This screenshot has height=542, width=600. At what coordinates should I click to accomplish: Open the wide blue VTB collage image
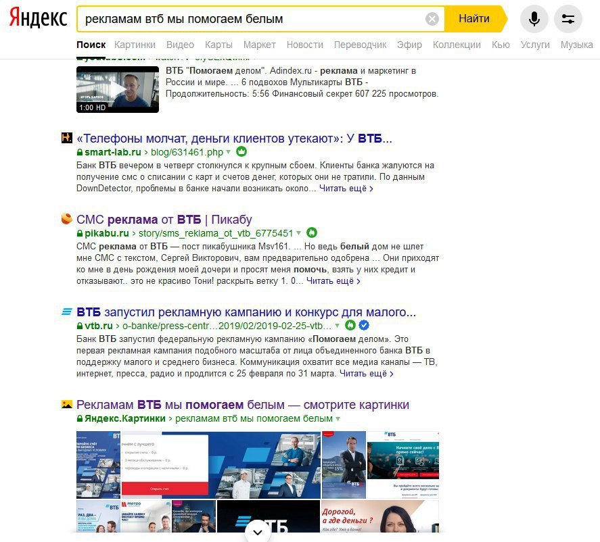point(221,465)
